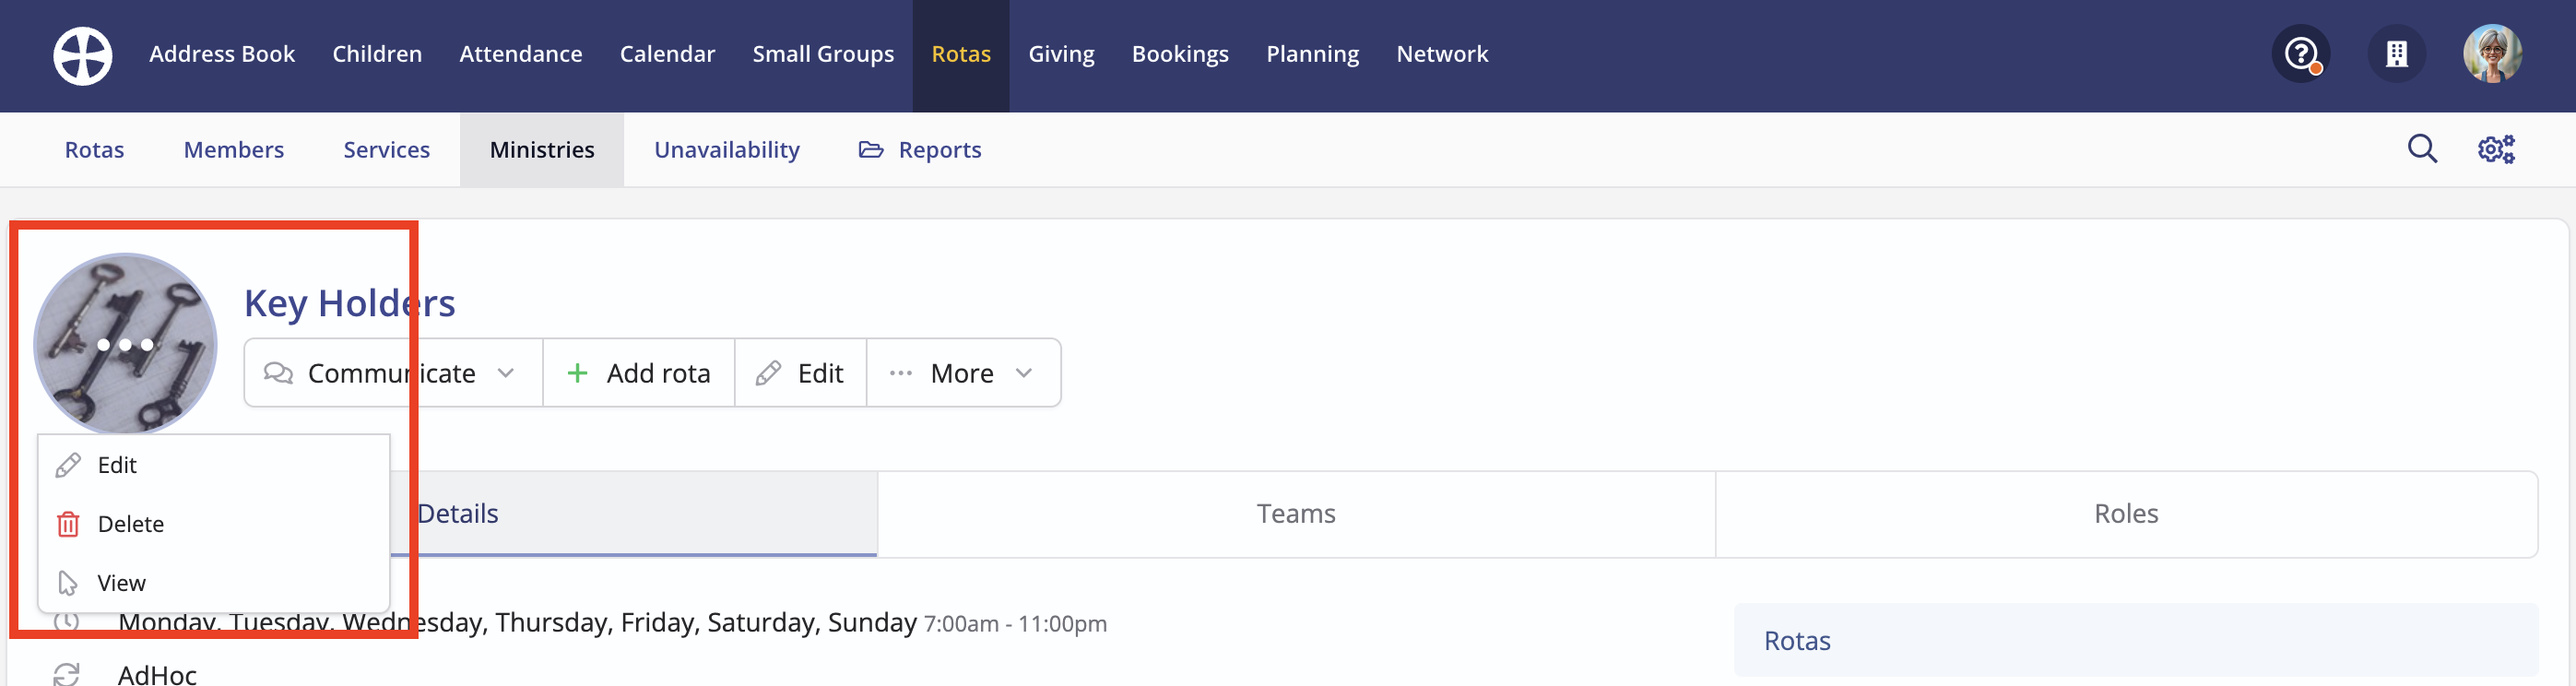This screenshot has width=2576, height=686.
Task: Open the Unavailability sub-tab
Action: point(727,150)
